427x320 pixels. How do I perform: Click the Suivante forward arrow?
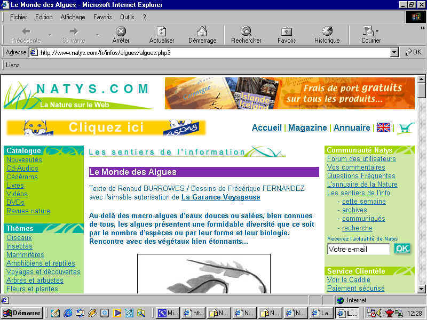[74, 31]
